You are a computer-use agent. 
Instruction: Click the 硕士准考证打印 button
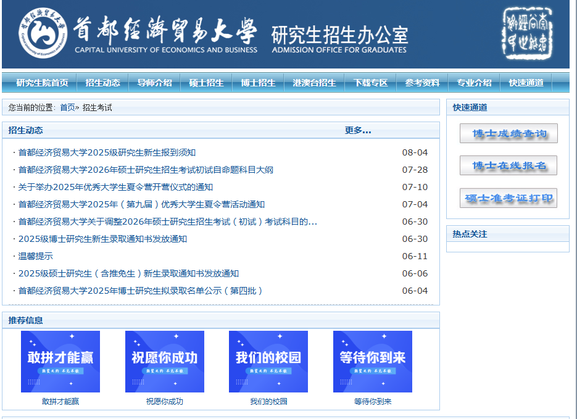pos(509,198)
